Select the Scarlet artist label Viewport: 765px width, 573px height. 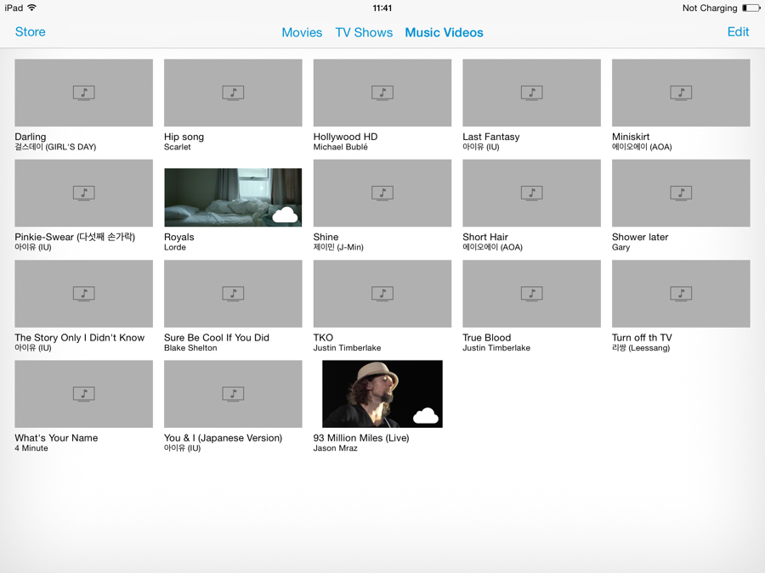tap(177, 147)
